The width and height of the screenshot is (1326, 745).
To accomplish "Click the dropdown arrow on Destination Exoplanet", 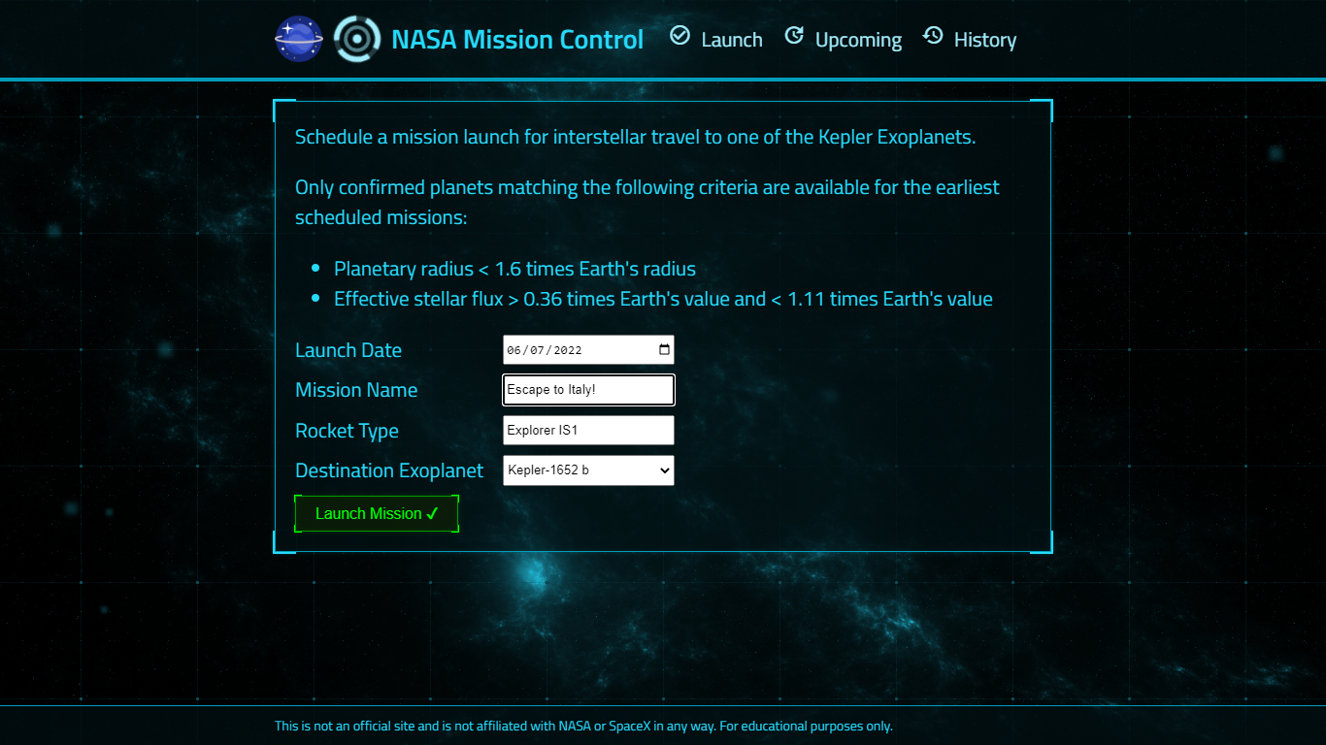I will (x=665, y=470).
